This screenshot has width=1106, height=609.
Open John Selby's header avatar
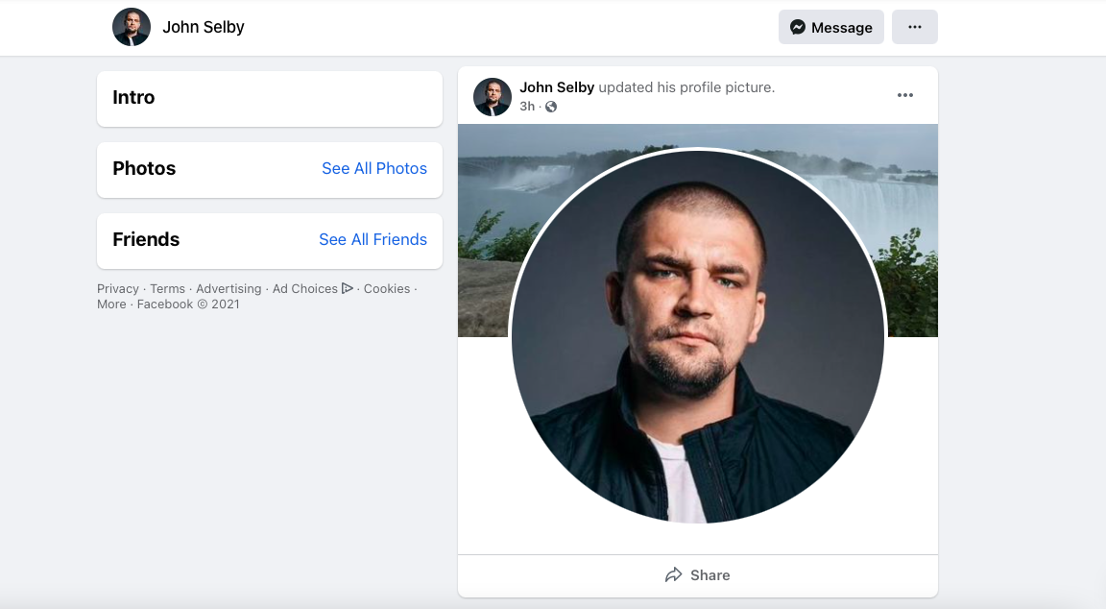pyautogui.click(x=132, y=27)
